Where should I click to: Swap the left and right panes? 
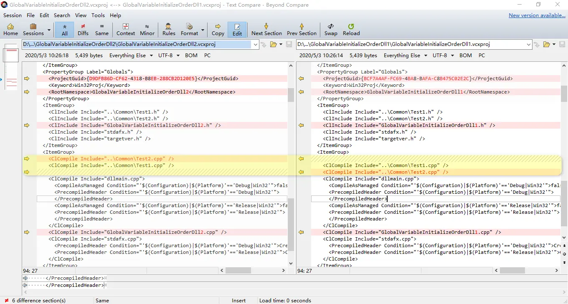pyautogui.click(x=330, y=29)
